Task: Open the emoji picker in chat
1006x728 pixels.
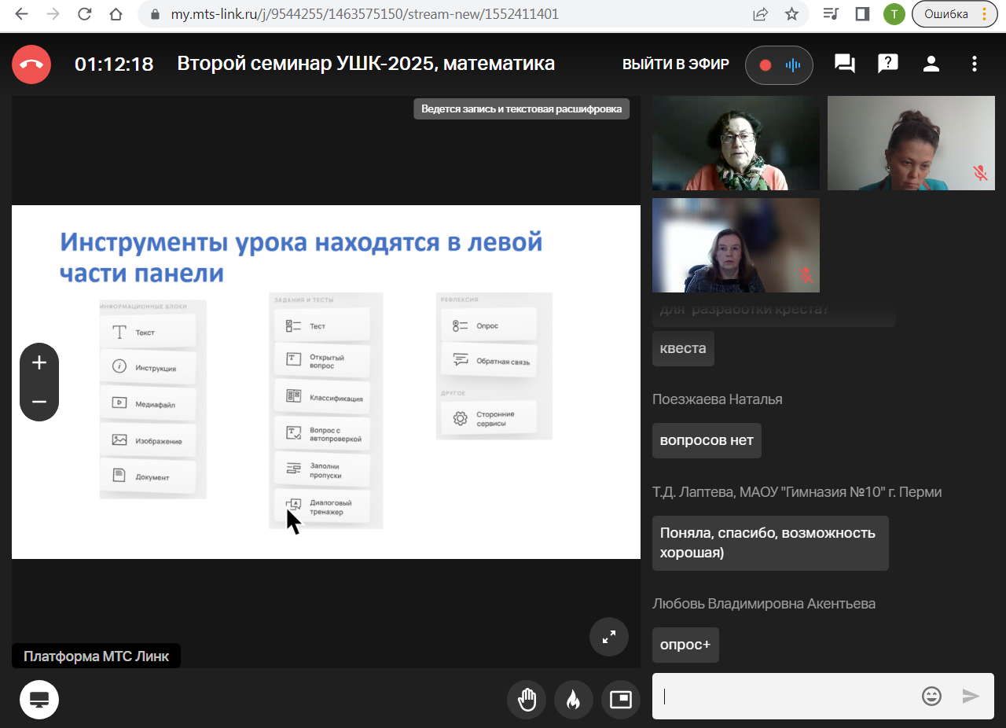Action: pyautogui.click(x=931, y=696)
